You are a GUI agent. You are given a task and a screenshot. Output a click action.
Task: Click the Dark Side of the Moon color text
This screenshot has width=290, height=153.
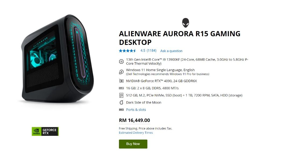(144, 103)
